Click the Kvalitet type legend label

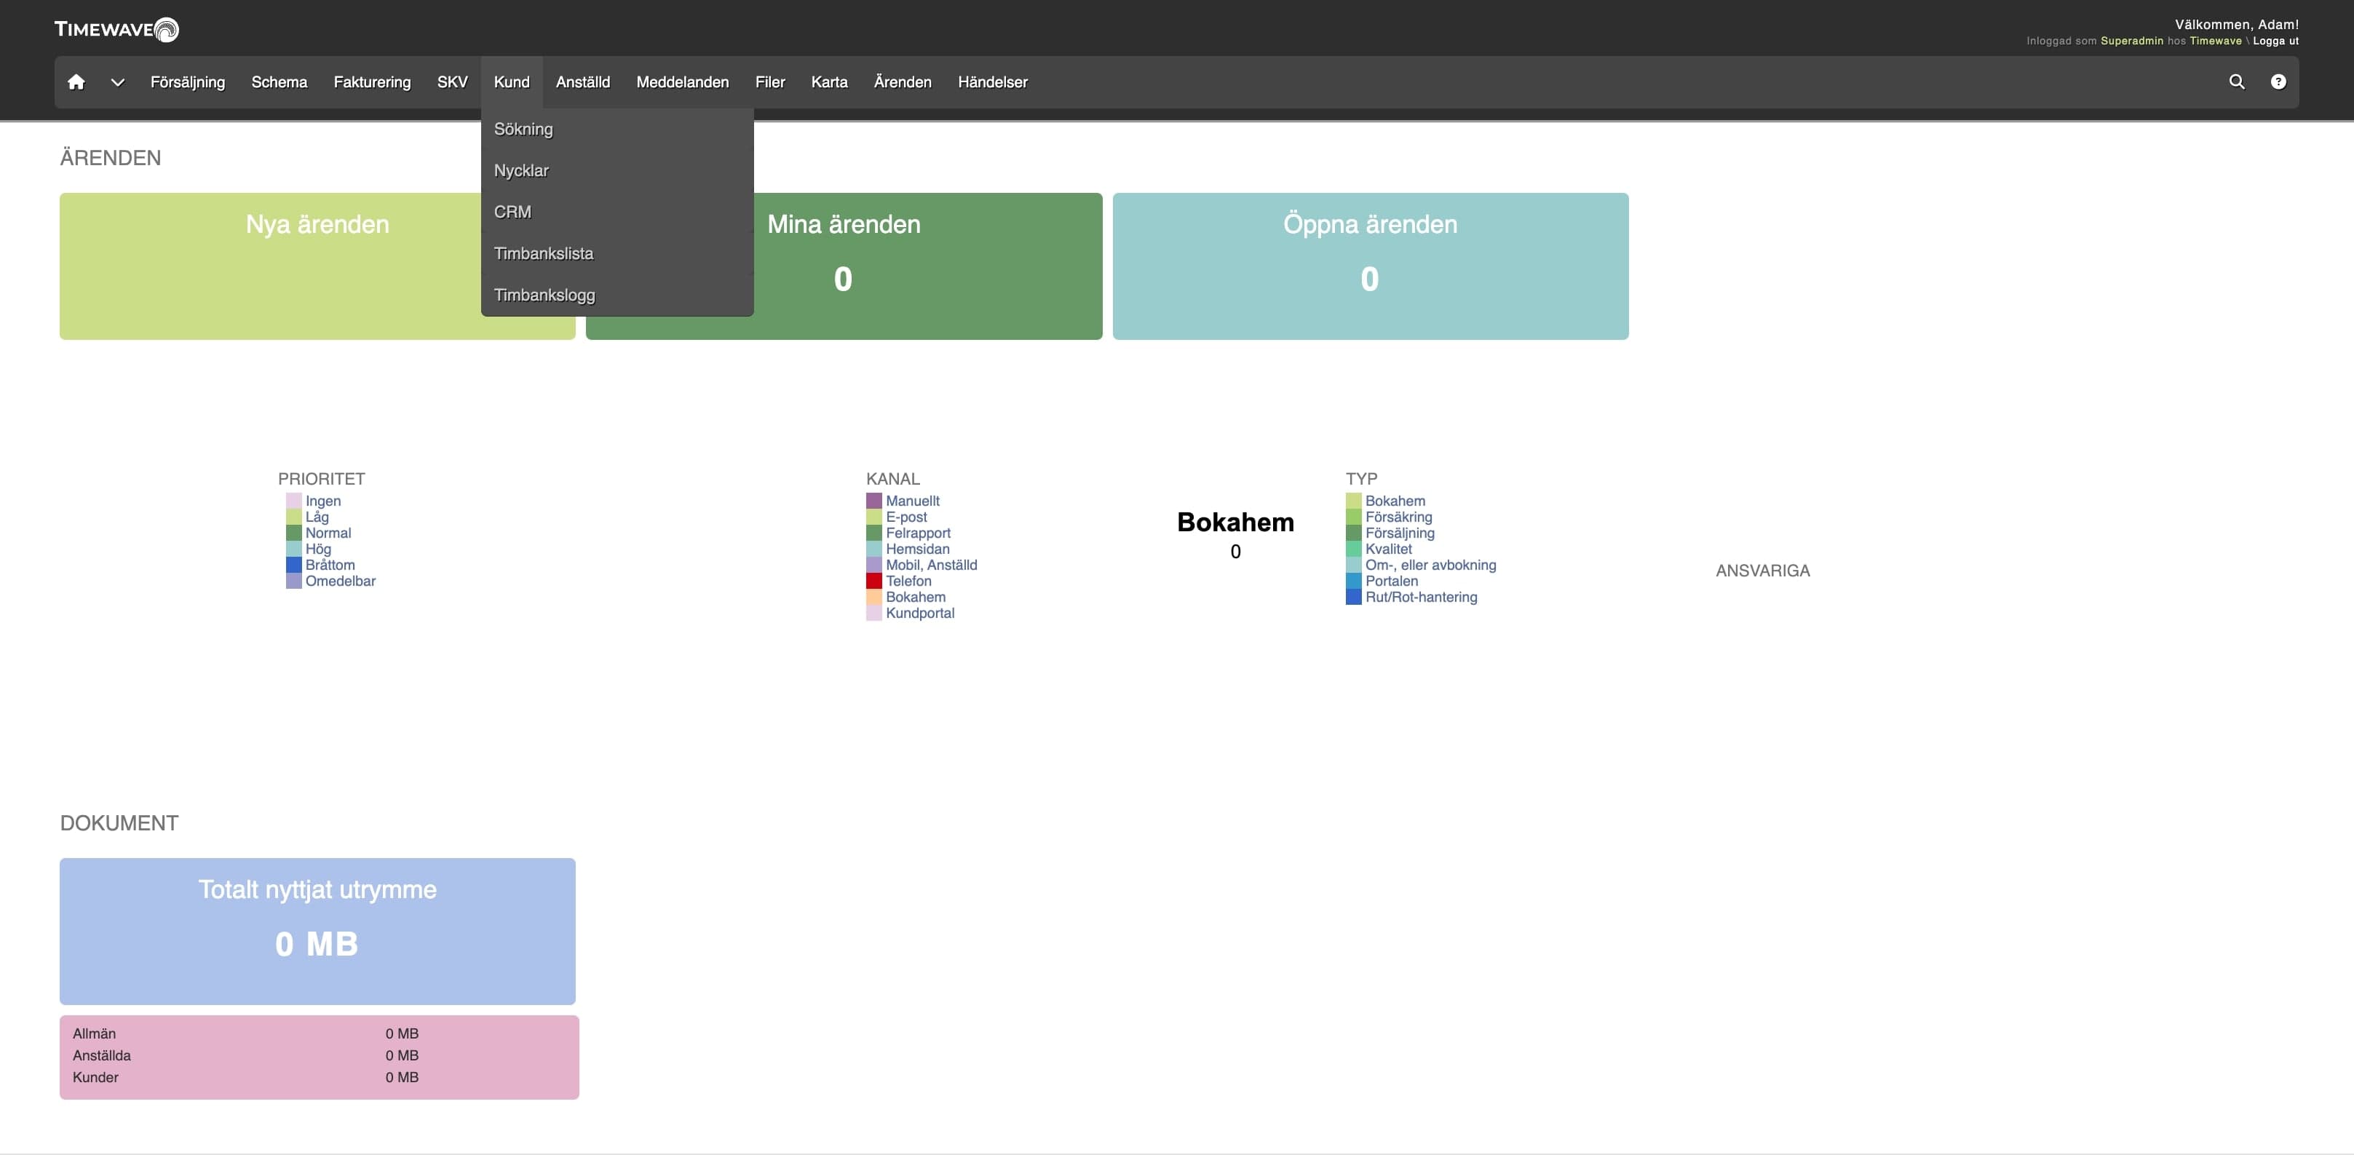pyautogui.click(x=1388, y=549)
